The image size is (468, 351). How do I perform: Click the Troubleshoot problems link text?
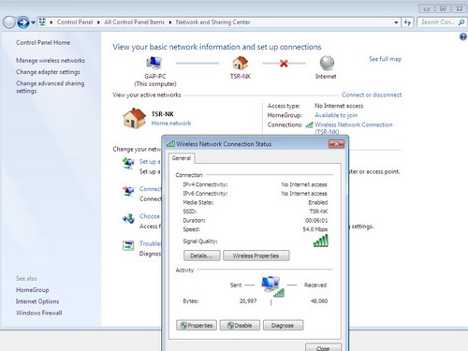tap(151, 243)
